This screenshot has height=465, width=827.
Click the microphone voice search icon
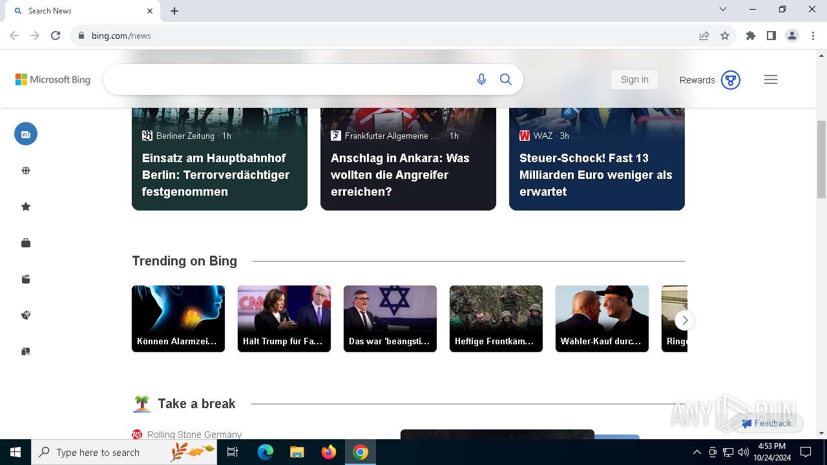[481, 79]
